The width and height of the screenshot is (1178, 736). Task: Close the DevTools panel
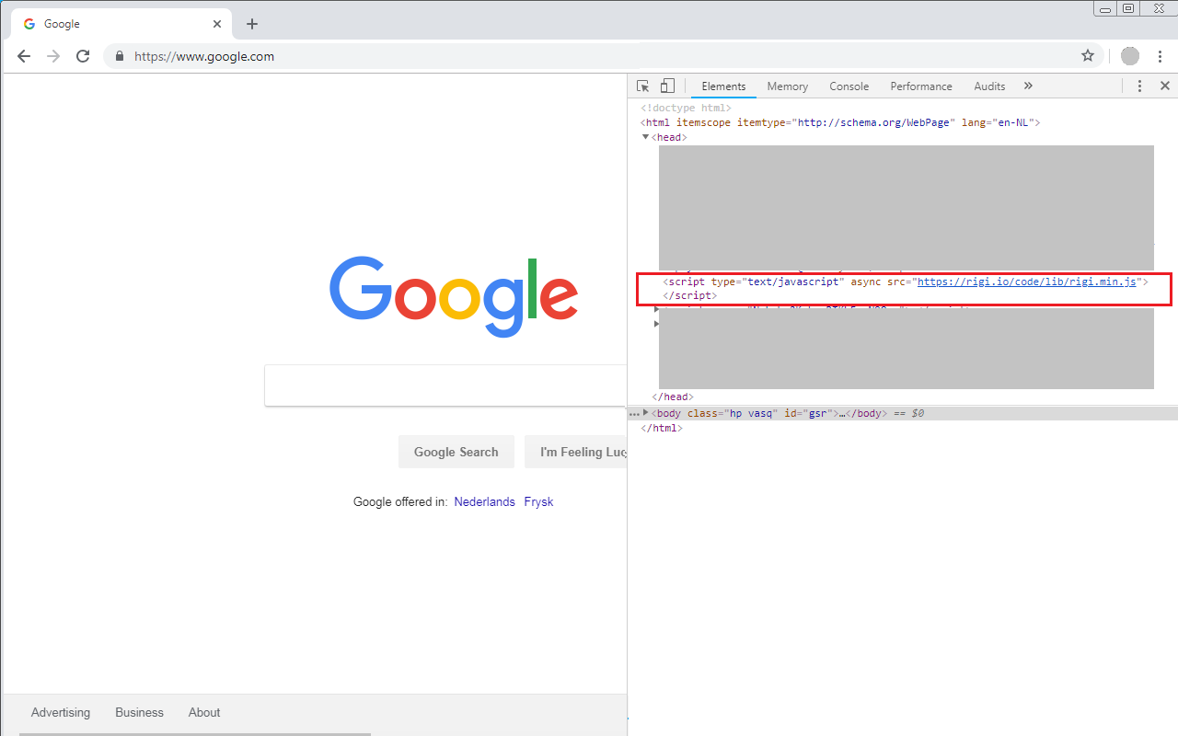[x=1164, y=86]
